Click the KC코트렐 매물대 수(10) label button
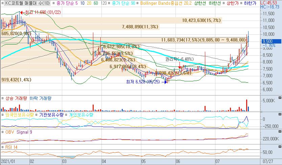282x165 pixels. (27, 3)
